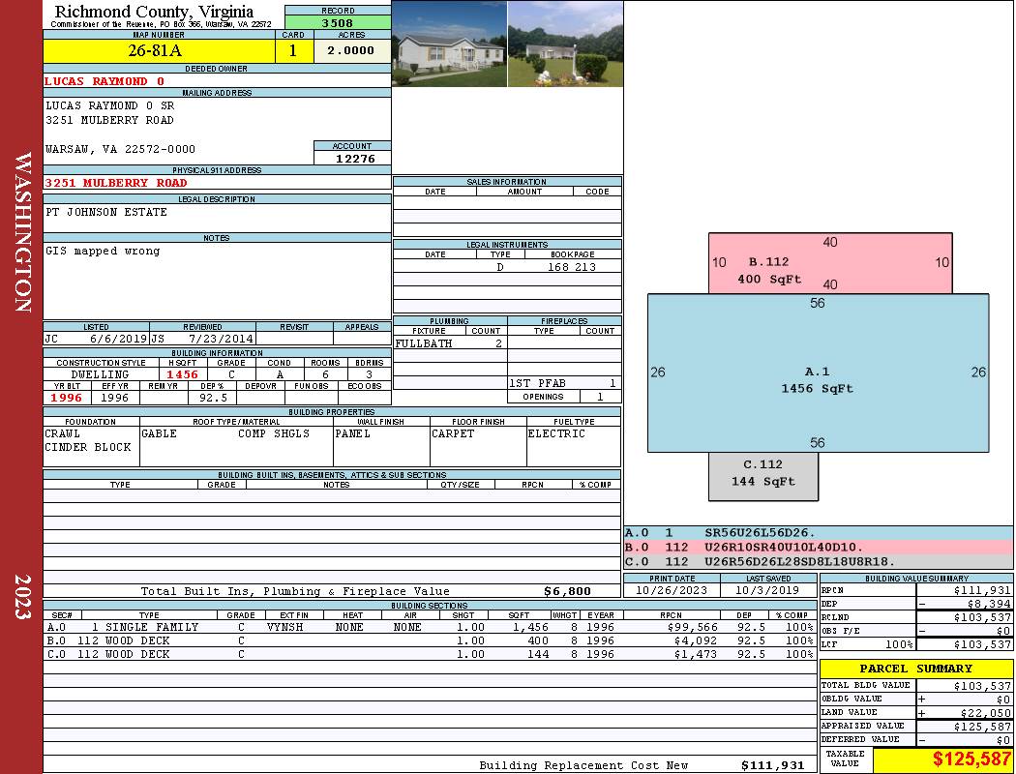This screenshot has height=774, width=1016.
Task: Select the C.0 wood deck building section row
Action: tap(428, 654)
